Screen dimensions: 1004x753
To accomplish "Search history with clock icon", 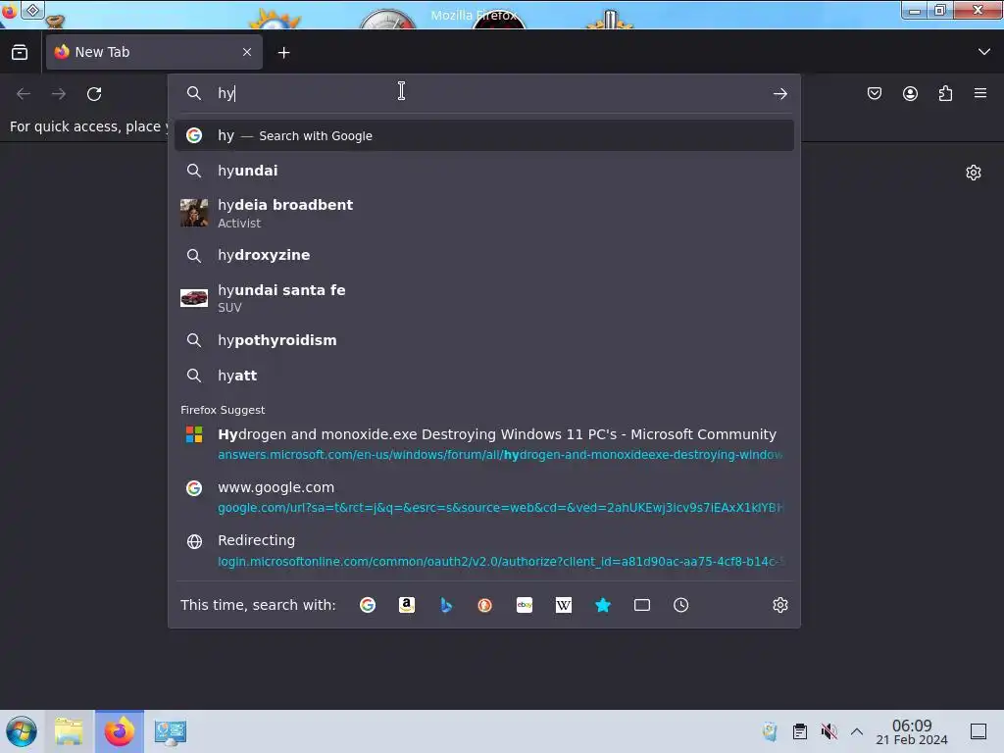I will 680,605.
